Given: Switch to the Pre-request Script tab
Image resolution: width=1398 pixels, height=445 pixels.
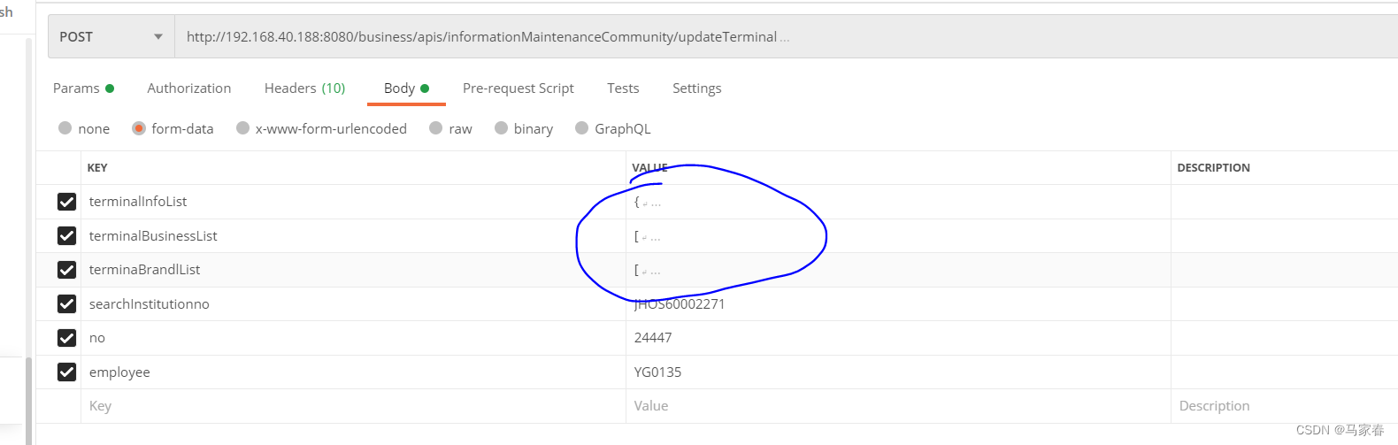Looking at the screenshot, I should tap(518, 88).
